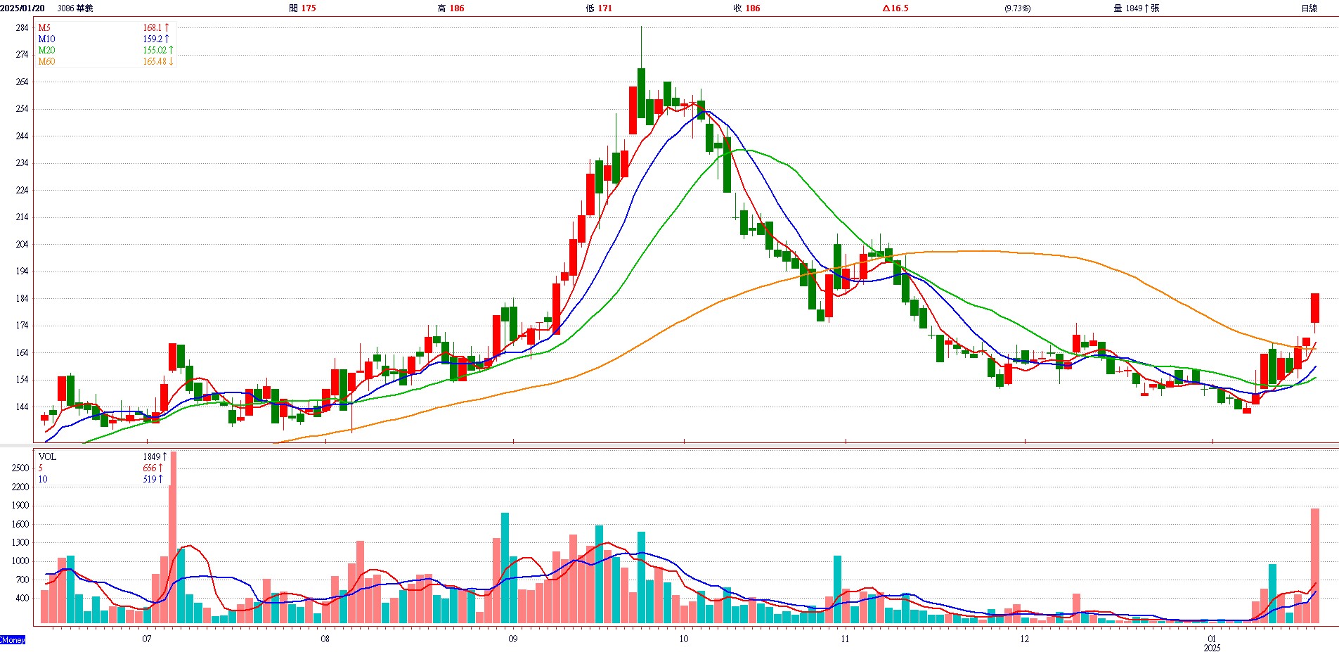Viewport: 1339px width, 652px height.
Task: Click the M10 moving average legend label
Action: 46,39
